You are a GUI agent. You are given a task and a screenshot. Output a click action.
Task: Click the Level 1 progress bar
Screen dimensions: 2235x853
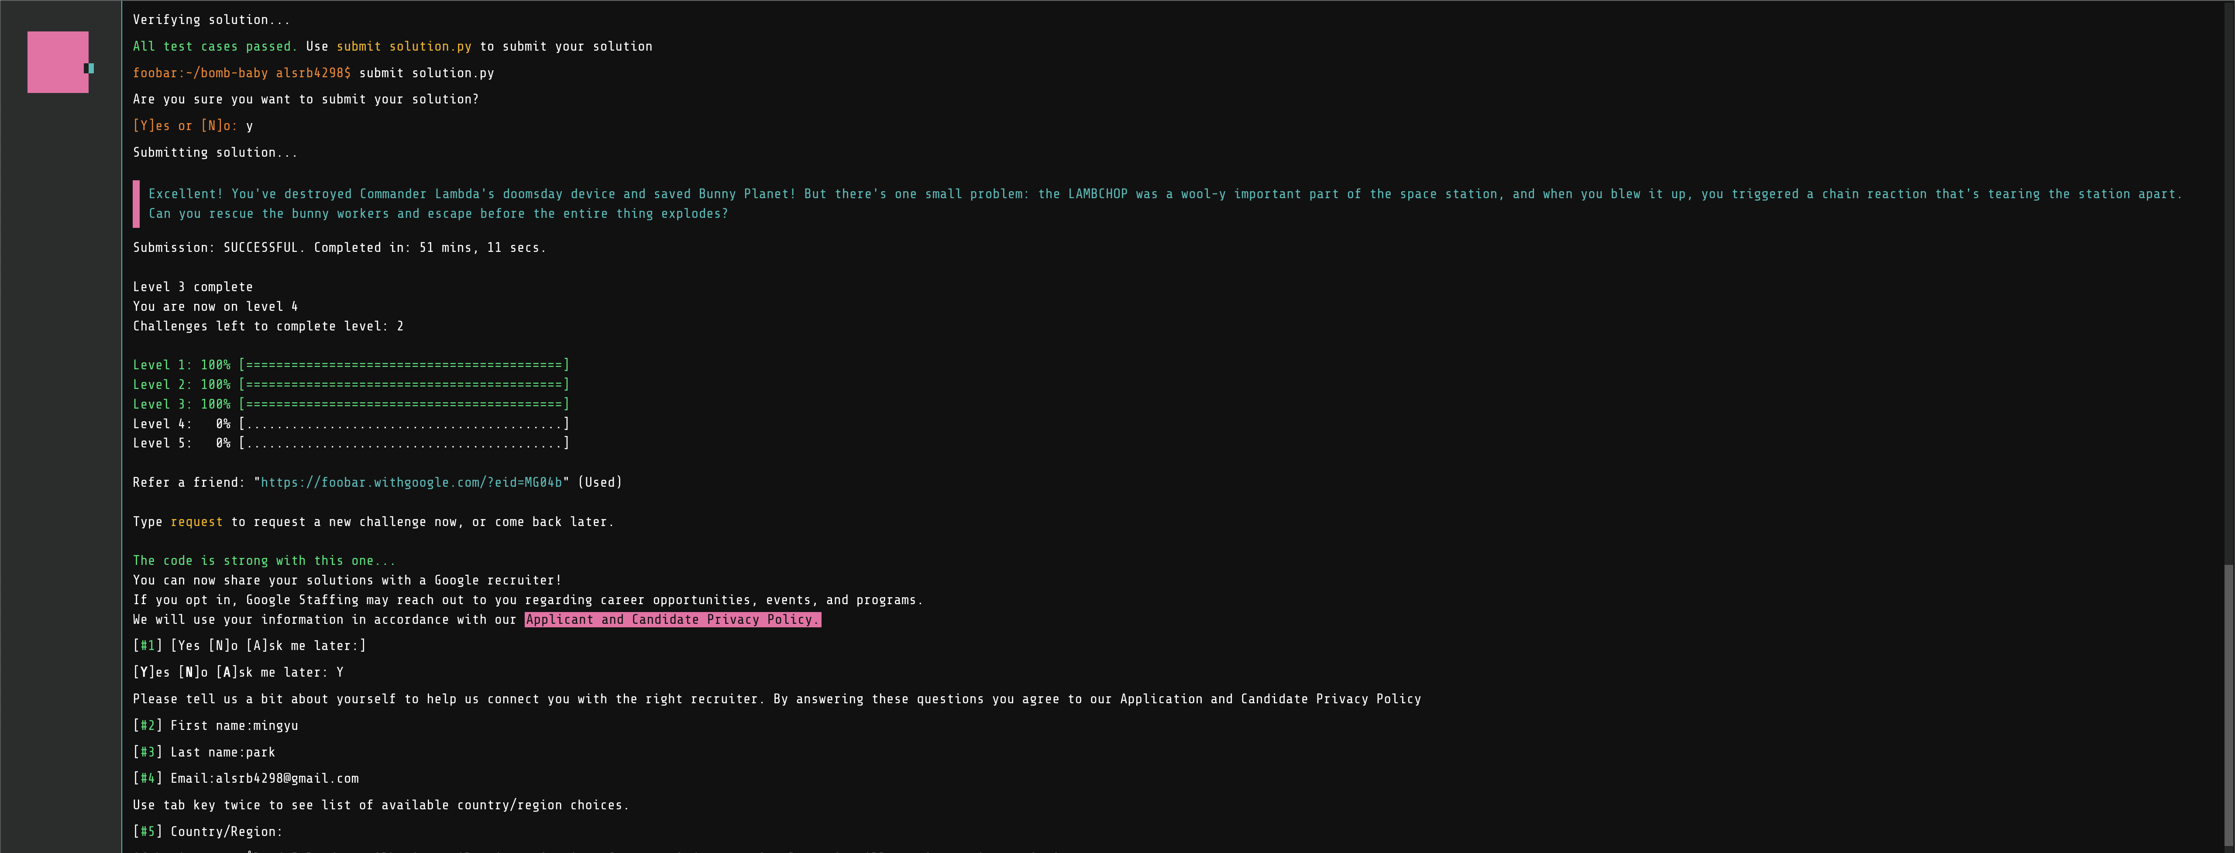(403, 365)
